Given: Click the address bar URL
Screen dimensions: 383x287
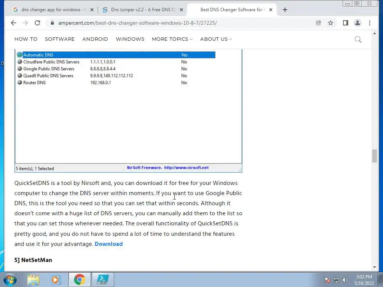Looking at the screenshot, I should click(137, 23).
